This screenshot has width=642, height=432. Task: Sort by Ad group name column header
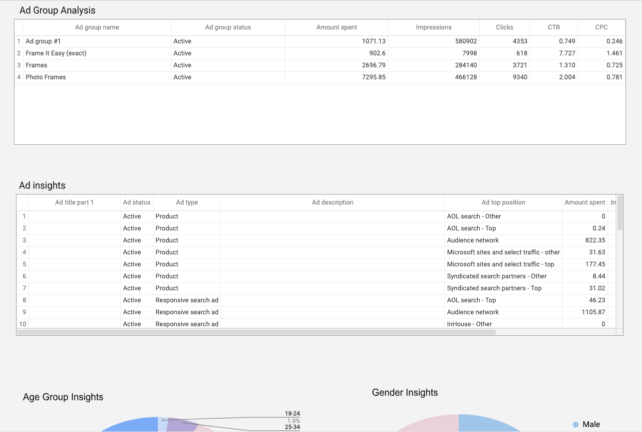[x=97, y=27]
